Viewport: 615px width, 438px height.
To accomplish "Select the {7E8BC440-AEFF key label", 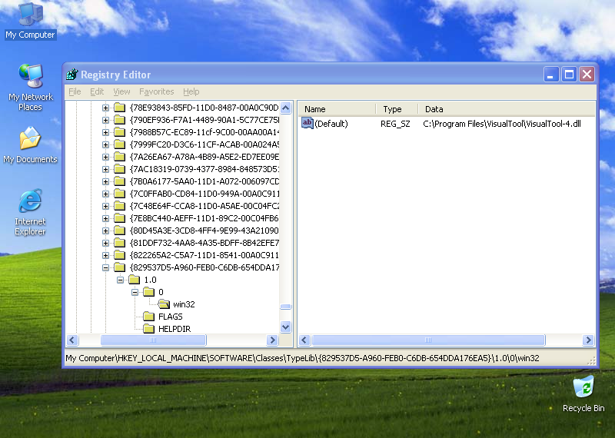I will pyautogui.click(x=204, y=218).
